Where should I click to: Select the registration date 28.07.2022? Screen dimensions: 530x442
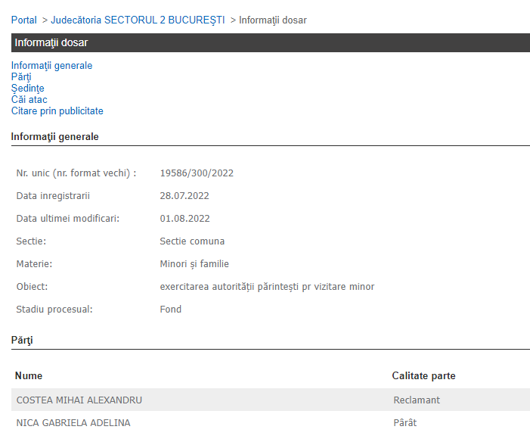click(x=184, y=196)
